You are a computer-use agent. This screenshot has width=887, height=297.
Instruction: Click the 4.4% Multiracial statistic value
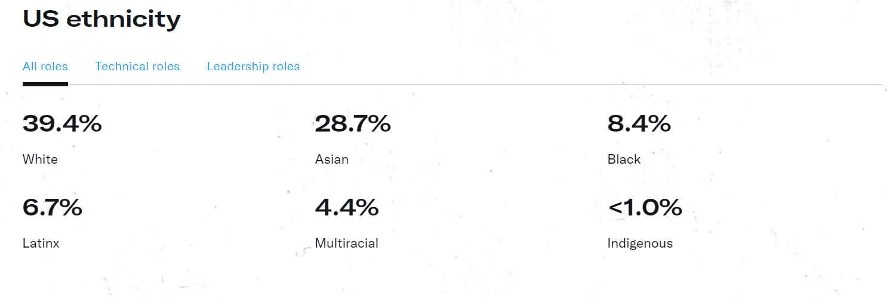click(x=347, y=208)
